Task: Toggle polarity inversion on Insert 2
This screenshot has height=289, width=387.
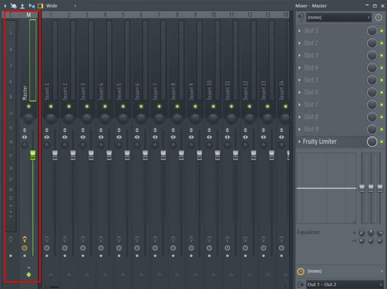Action: 65,130
